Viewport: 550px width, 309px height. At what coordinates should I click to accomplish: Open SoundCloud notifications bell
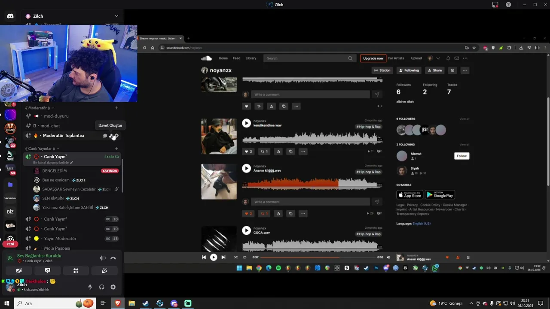click(x=448, y=58)
